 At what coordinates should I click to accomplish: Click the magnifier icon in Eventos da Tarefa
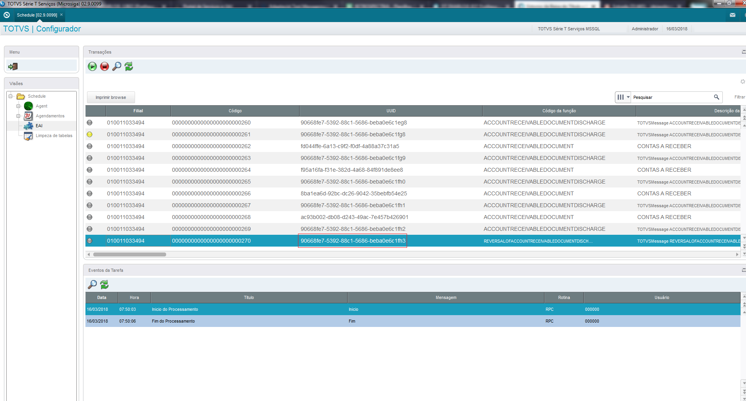[92, 284]
